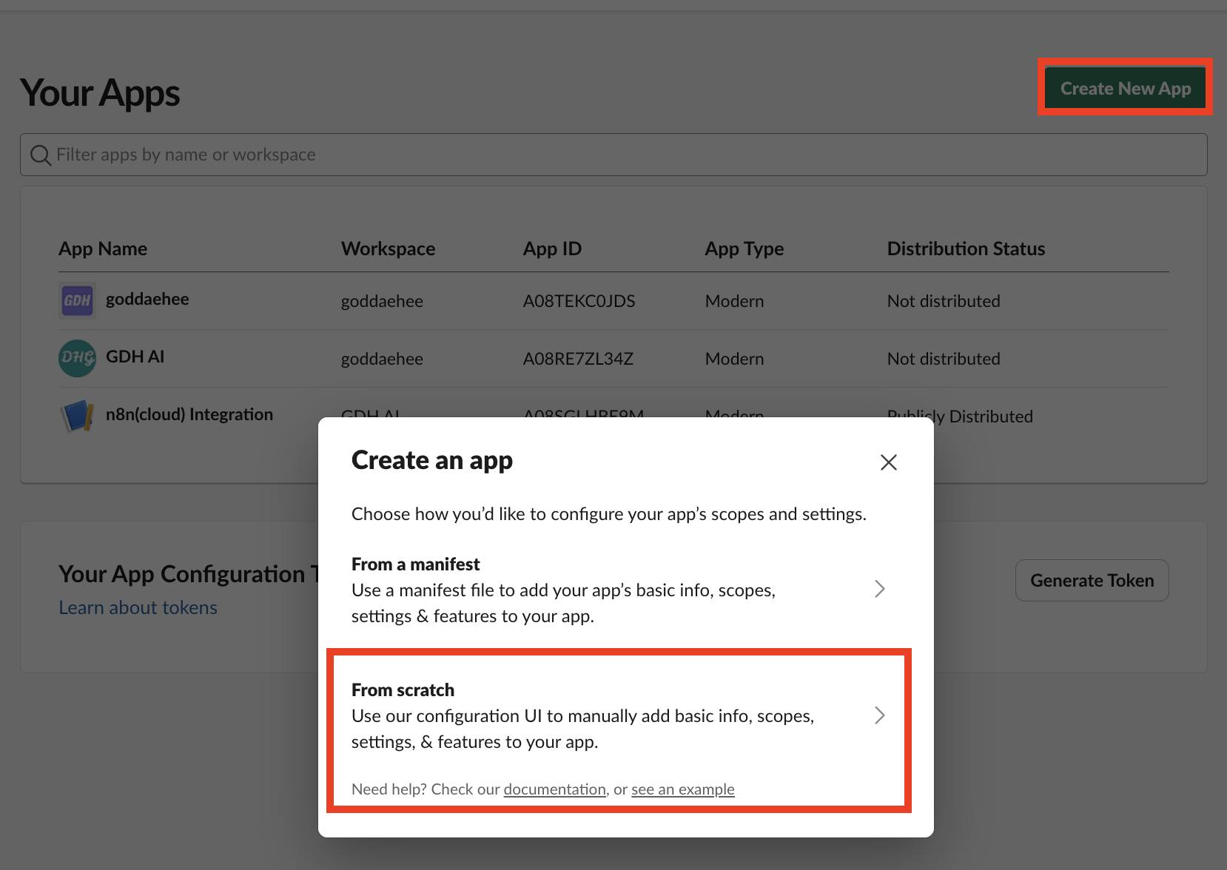The height and width of the screenshot is (870, 1227).
Task: Open the Learn about tokens link
Action: tap(138, 607)
